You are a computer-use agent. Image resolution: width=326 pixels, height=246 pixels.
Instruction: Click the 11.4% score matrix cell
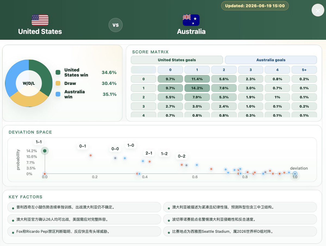pos(197,79)
